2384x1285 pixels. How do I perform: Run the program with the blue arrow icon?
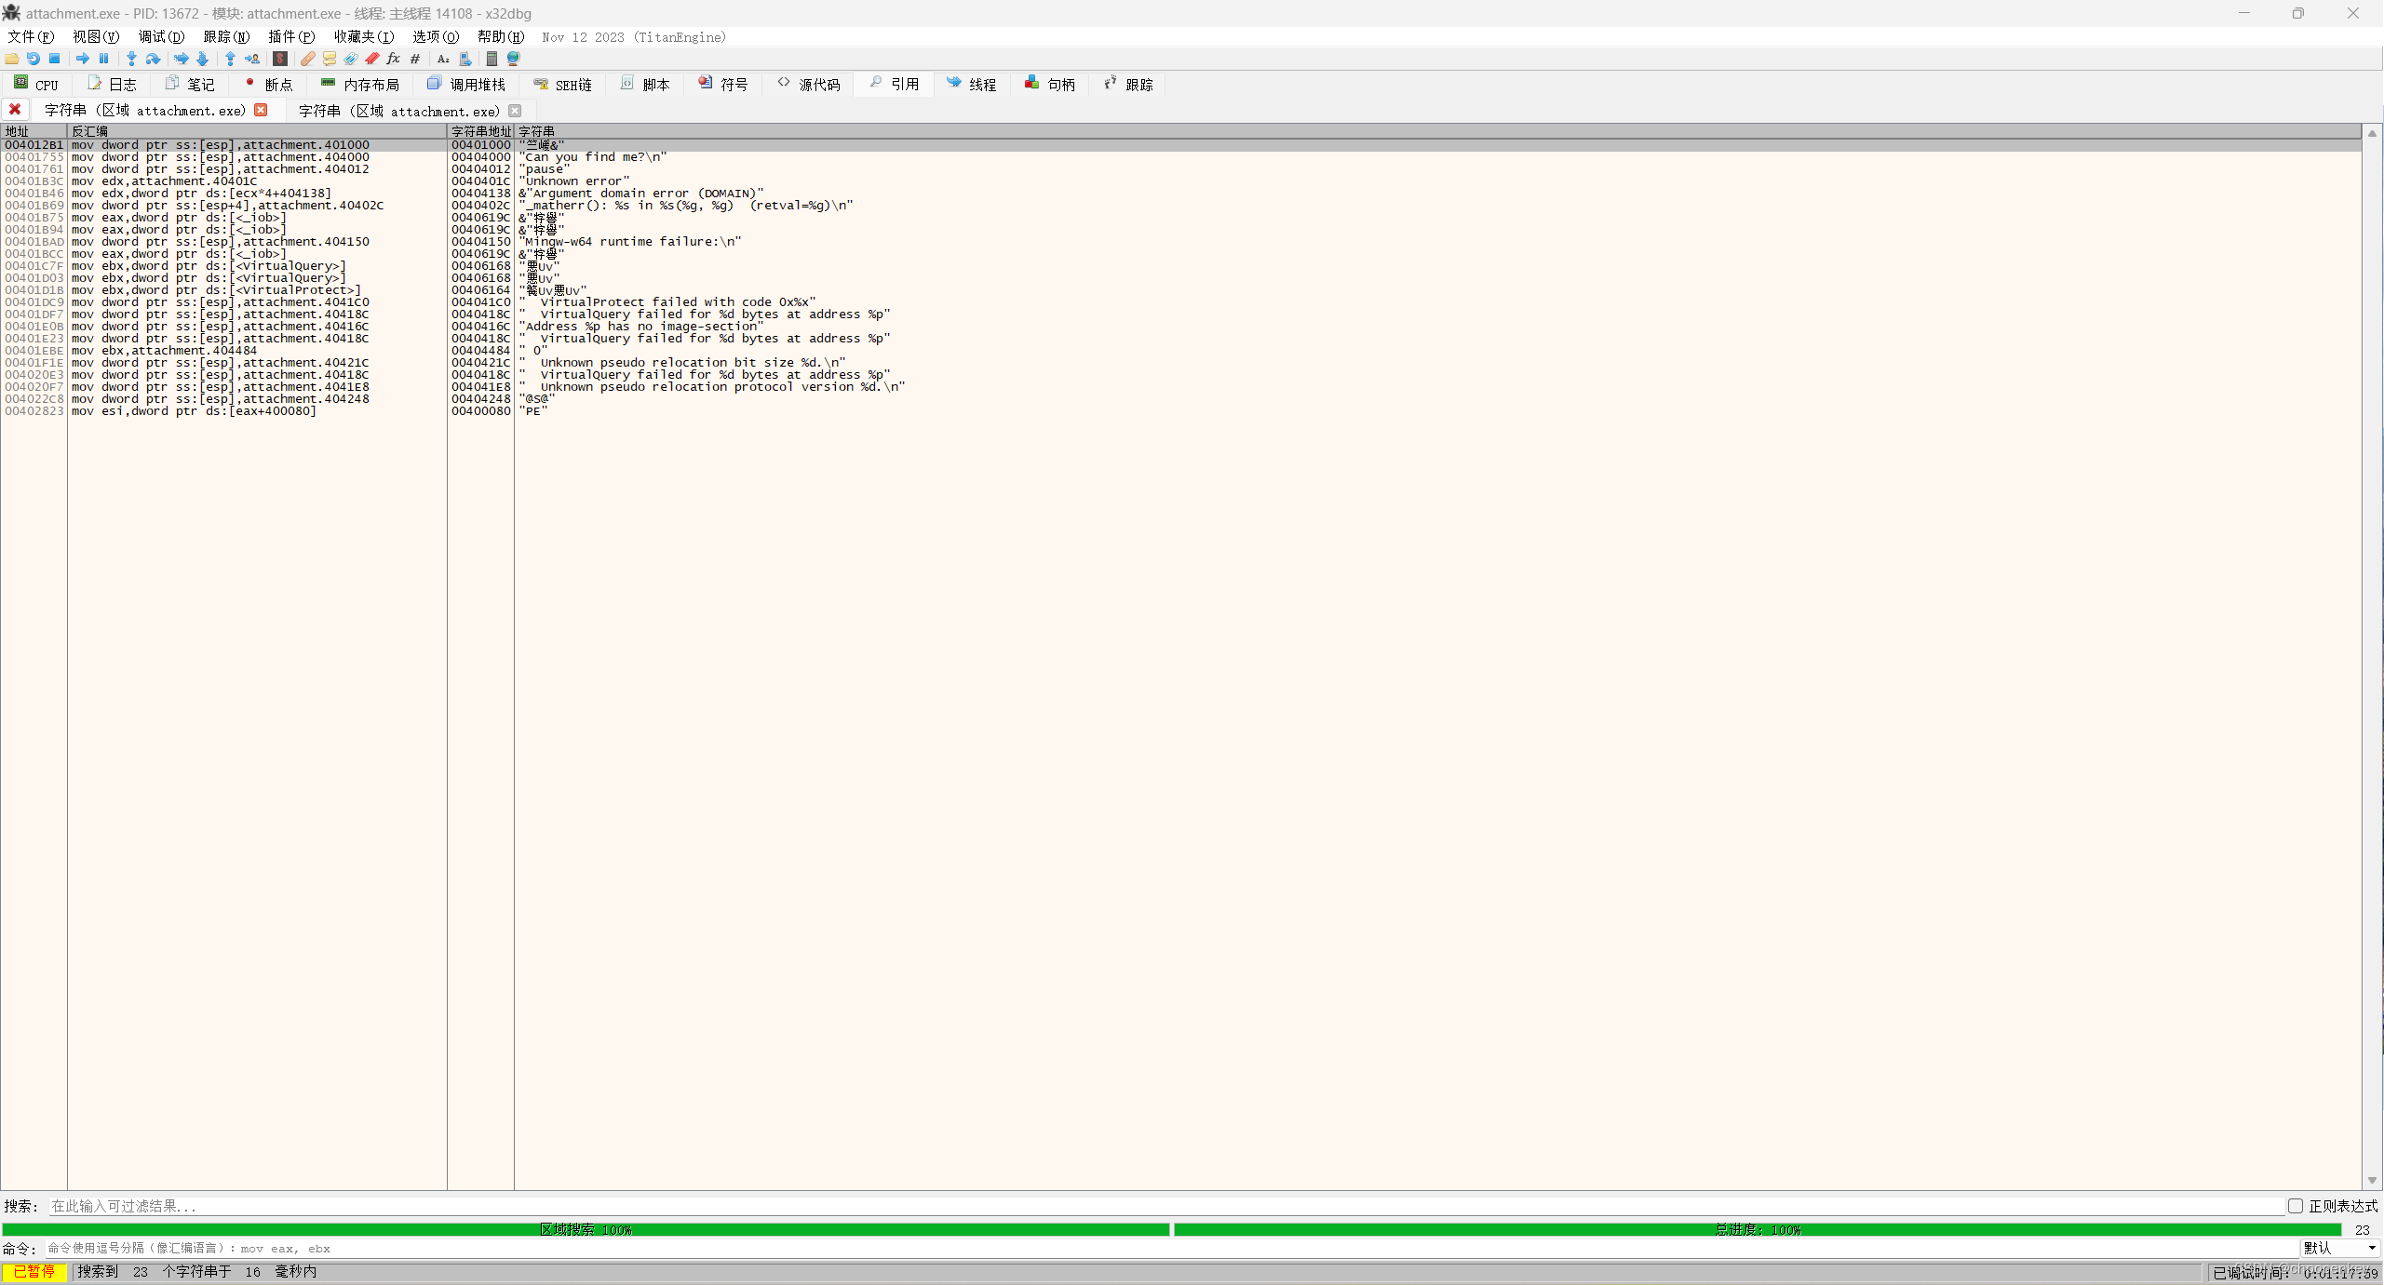point(82,58)
